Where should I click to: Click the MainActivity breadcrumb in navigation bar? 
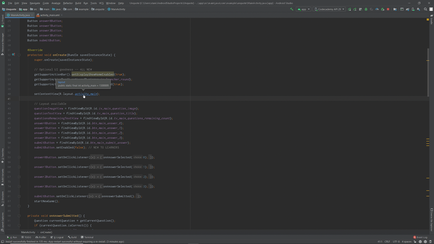point(116,9)
